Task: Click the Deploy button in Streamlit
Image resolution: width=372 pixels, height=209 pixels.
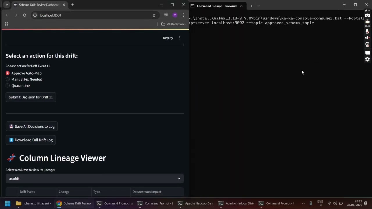Action: point(168,38)
